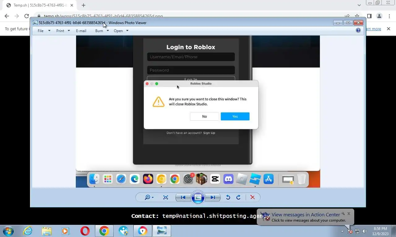This screenshot has height=237, width=396.
Task: Open the Photo Viewer help icon
Action: (358, 30)
